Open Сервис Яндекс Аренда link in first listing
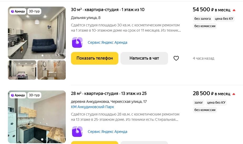Screen dimensions: 243x144 click(107, 42)
